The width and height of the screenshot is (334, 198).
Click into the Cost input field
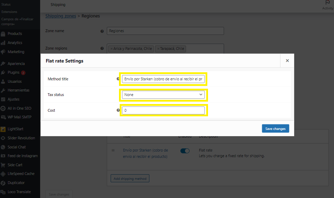[x=163, y=110]
